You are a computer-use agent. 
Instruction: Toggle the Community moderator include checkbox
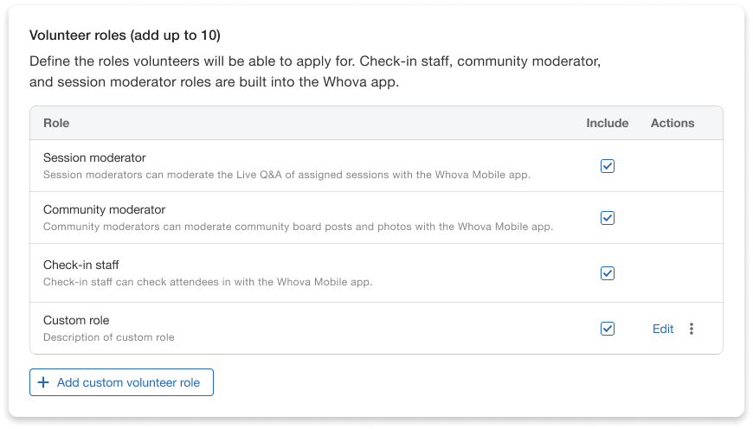click(608, 218)
